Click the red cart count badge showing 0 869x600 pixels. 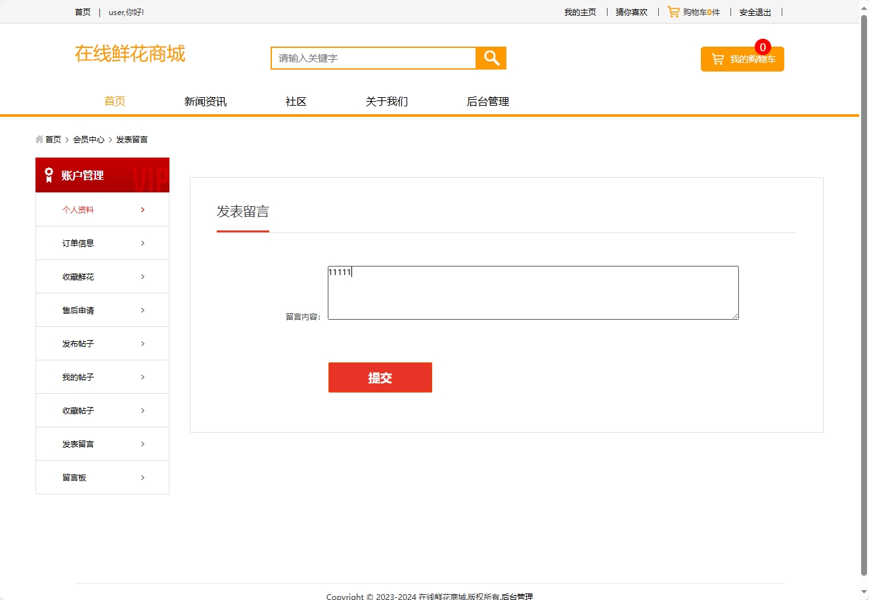[x=763, y=47]
